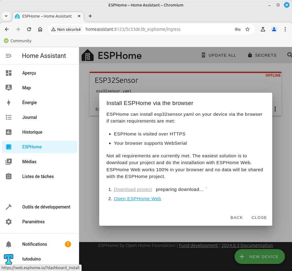
Task: Open the Journal list icon
Action: 9,117
